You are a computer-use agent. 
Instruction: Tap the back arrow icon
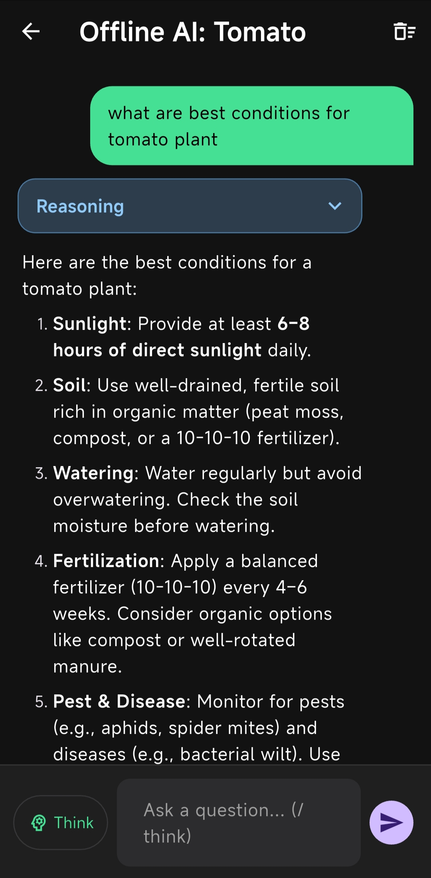coord(31,32)
